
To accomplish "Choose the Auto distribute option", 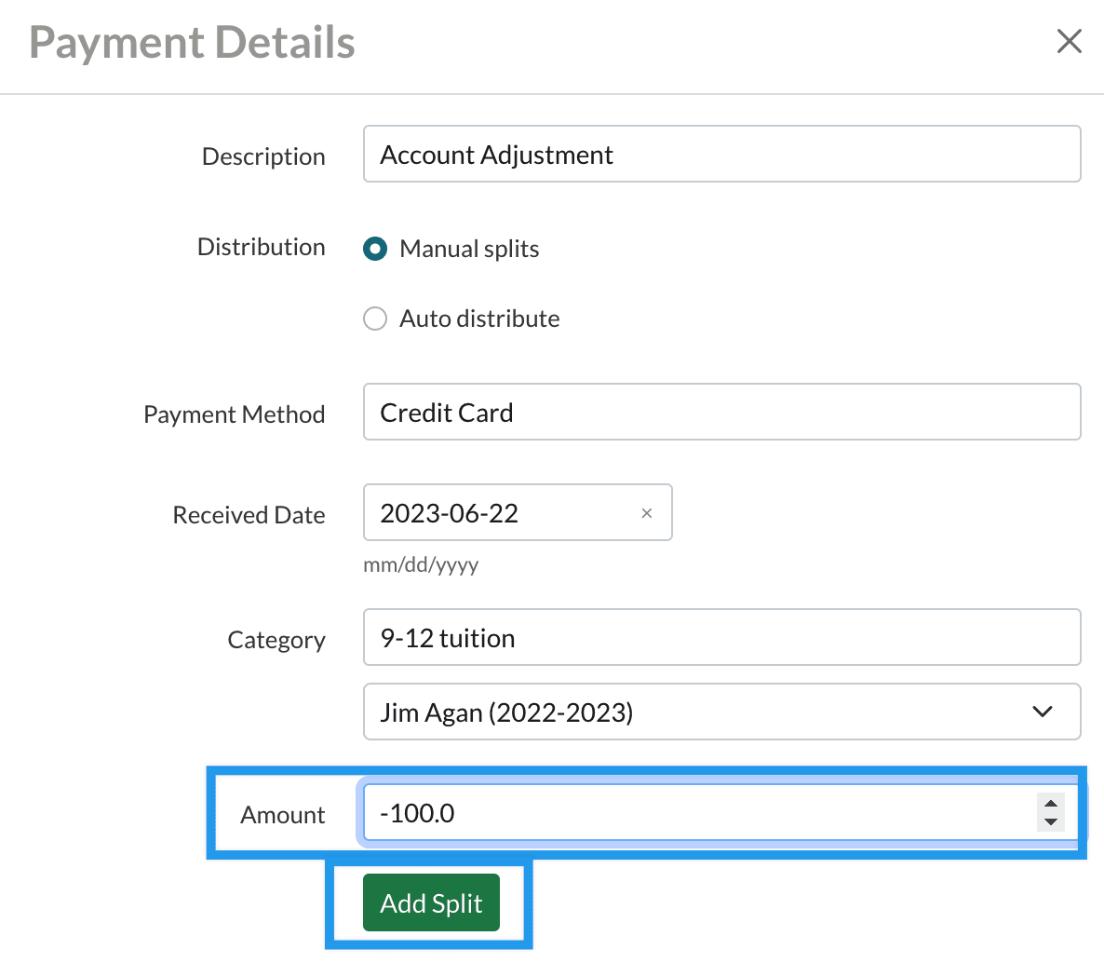I will (375, 319).
